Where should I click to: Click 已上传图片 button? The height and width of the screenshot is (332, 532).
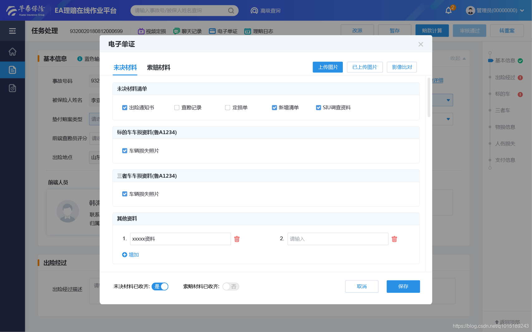(x=365, y=67)
